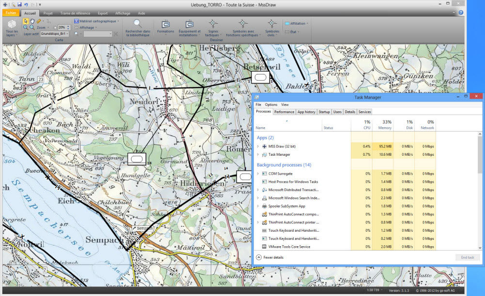Click the print preview quick-access icon
The height and width of the screenshot is (296, 485).
[x=13, y=5]
